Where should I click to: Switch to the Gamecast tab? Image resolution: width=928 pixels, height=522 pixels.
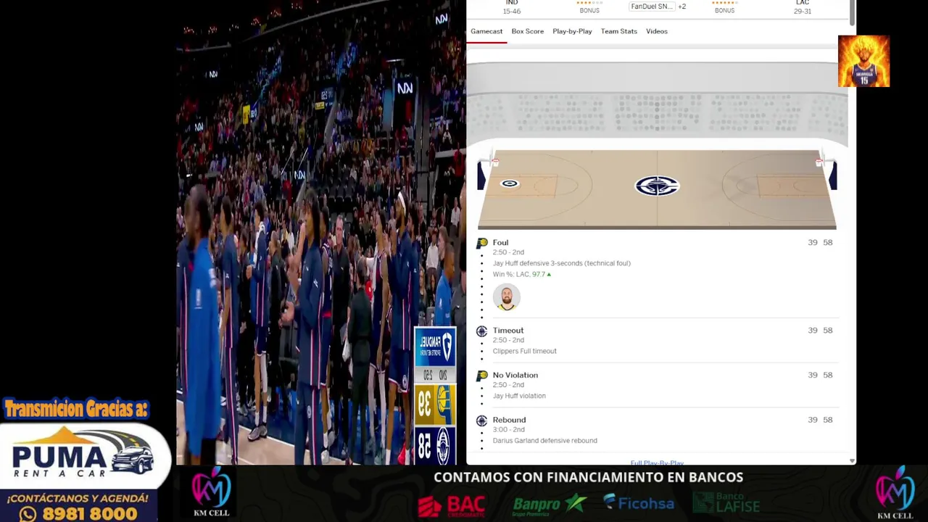[x=486, y=31]
